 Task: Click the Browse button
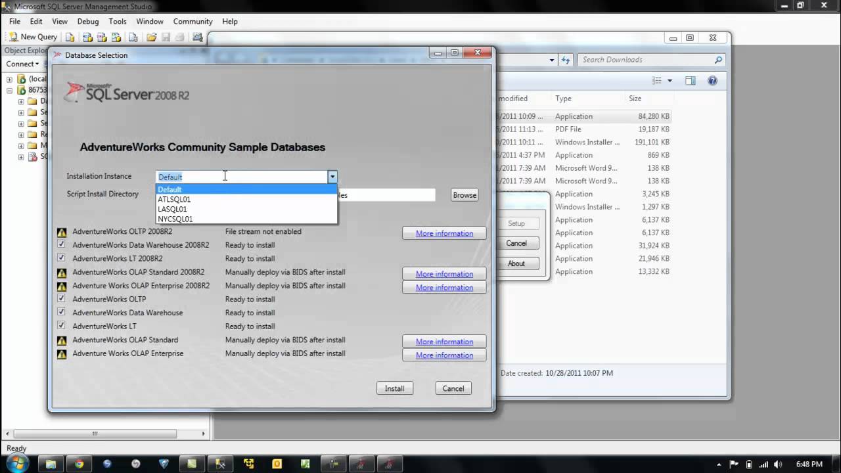465,195
